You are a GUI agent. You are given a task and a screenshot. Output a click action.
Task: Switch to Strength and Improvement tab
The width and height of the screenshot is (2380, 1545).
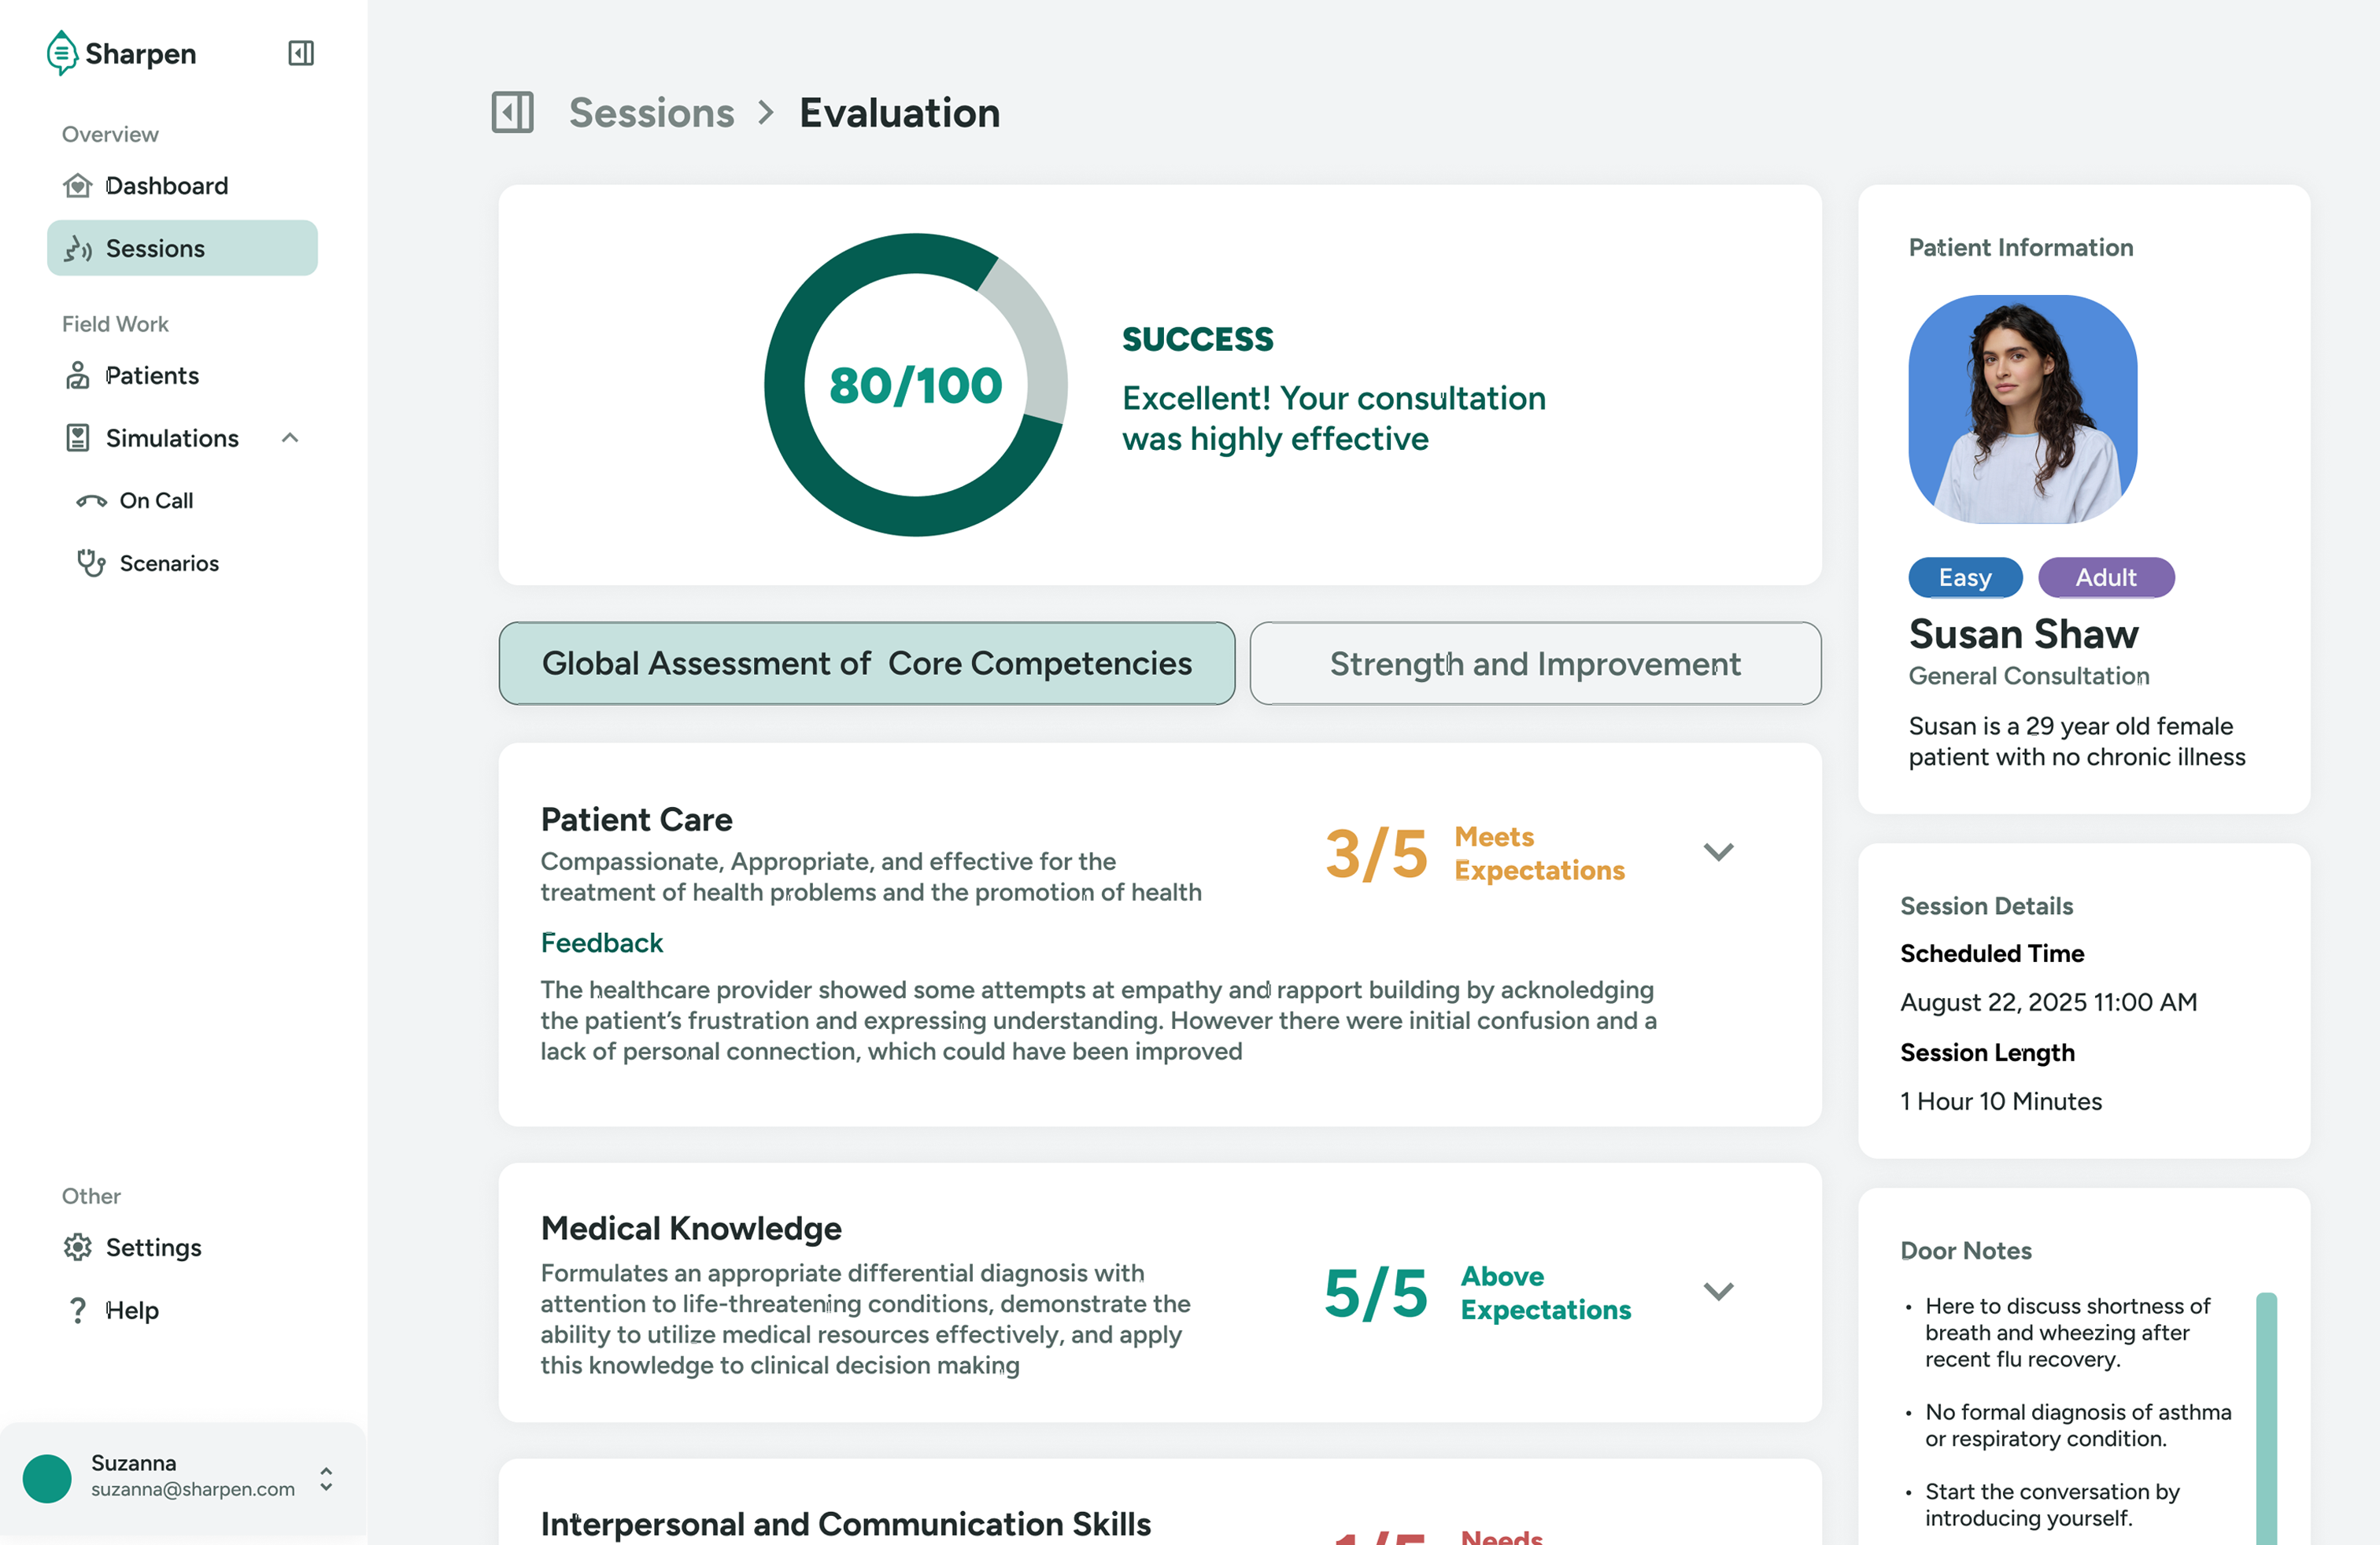coord(1535,664)
